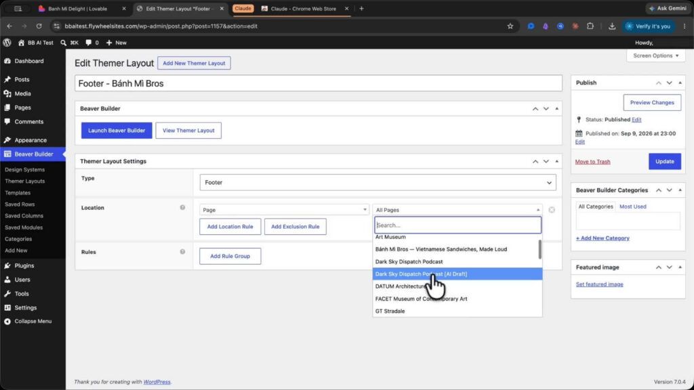
Task: Open the Settings menu
Action: (25, 308)
